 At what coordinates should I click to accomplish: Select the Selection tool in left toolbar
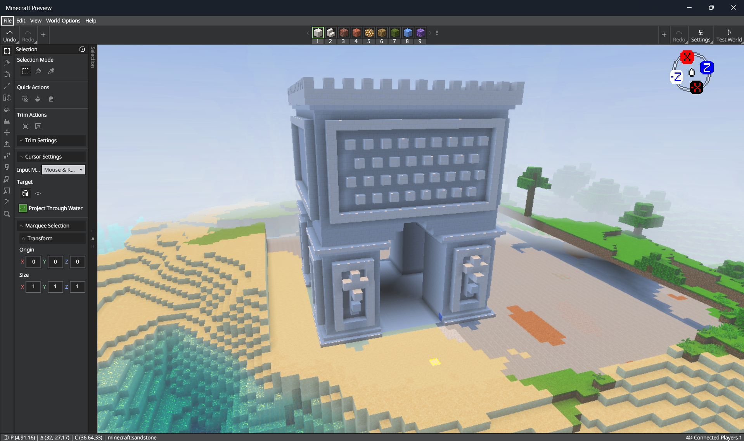click(7, 51)
